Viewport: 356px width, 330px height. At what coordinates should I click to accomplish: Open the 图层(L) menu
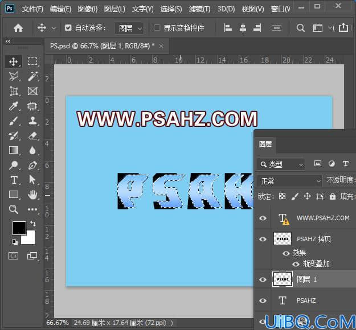click(114, 9)
